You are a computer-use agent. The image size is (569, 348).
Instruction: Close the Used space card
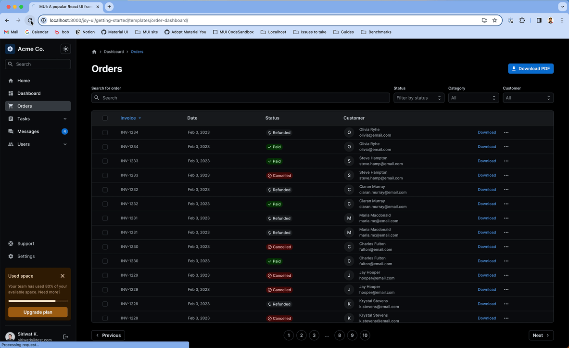[x=63, y=276]
